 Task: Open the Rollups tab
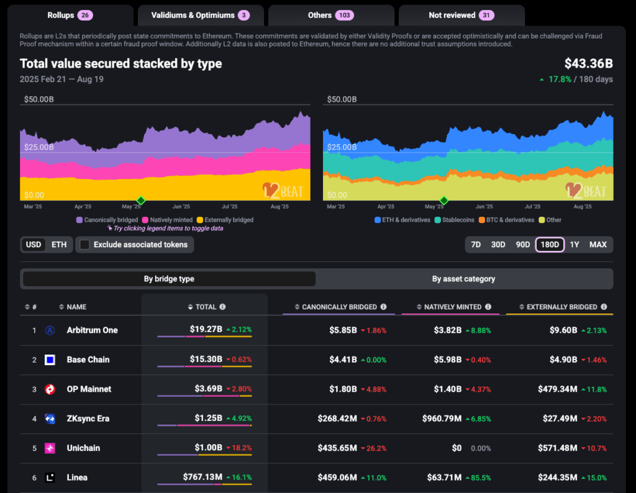tap(70, 16)
